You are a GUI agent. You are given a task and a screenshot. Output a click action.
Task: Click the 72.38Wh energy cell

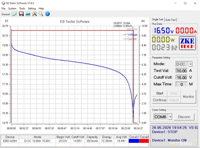click(107, 141)
